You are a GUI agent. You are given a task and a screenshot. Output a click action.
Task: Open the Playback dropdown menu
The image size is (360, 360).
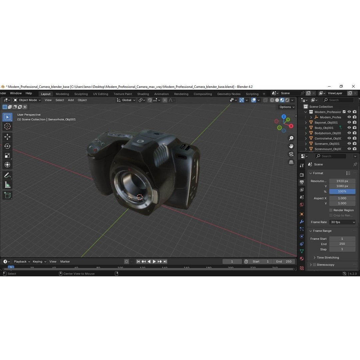[x=22, y=262]
